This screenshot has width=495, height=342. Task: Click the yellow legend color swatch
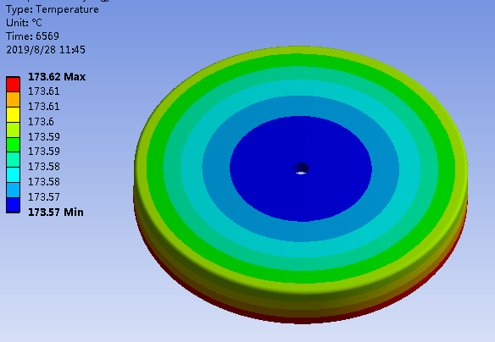13,115
